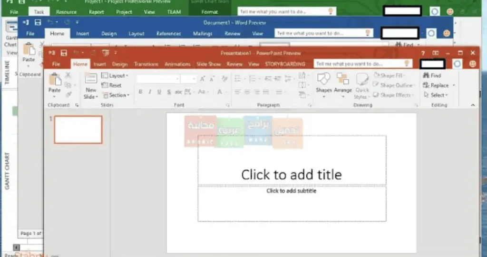Viewport: 487px width, 257px height.
Task: Toggle Strikethrough abc in PowerPoint
Action: [x=178, y=92]
